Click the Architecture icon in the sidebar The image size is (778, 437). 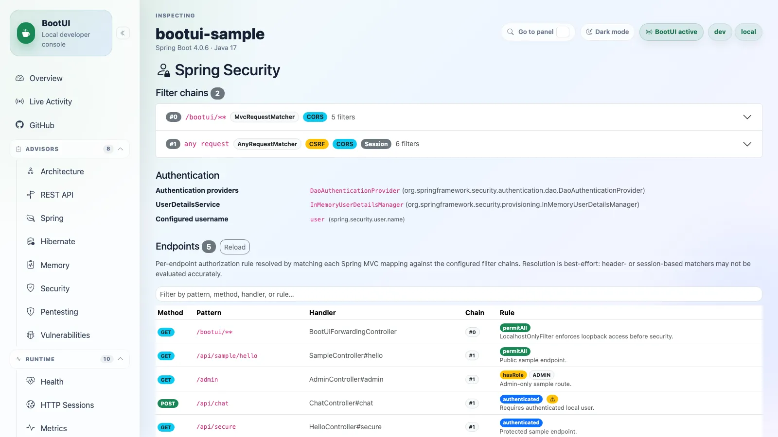pos(31,171)
